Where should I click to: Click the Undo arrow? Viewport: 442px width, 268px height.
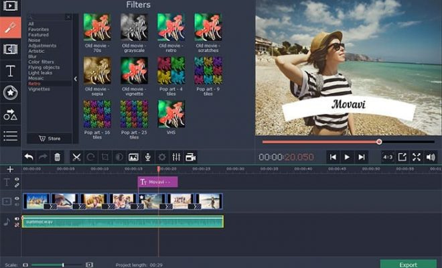pos(29,157)
